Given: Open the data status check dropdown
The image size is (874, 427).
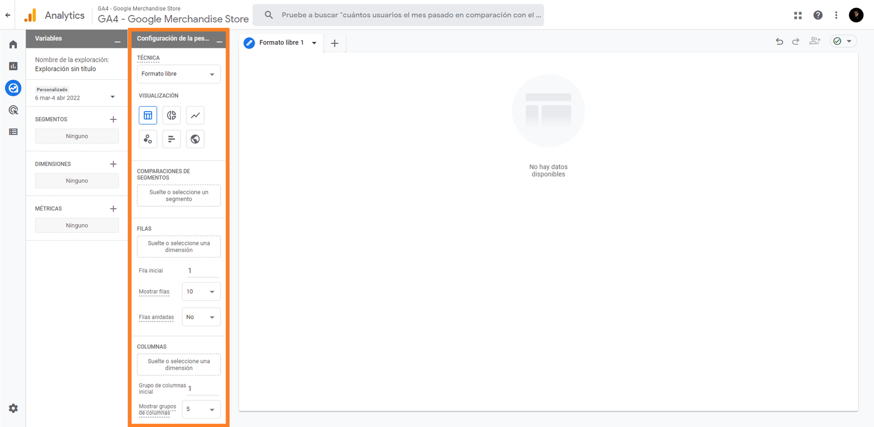Looking at the screenshot, I should pos(843,41).
